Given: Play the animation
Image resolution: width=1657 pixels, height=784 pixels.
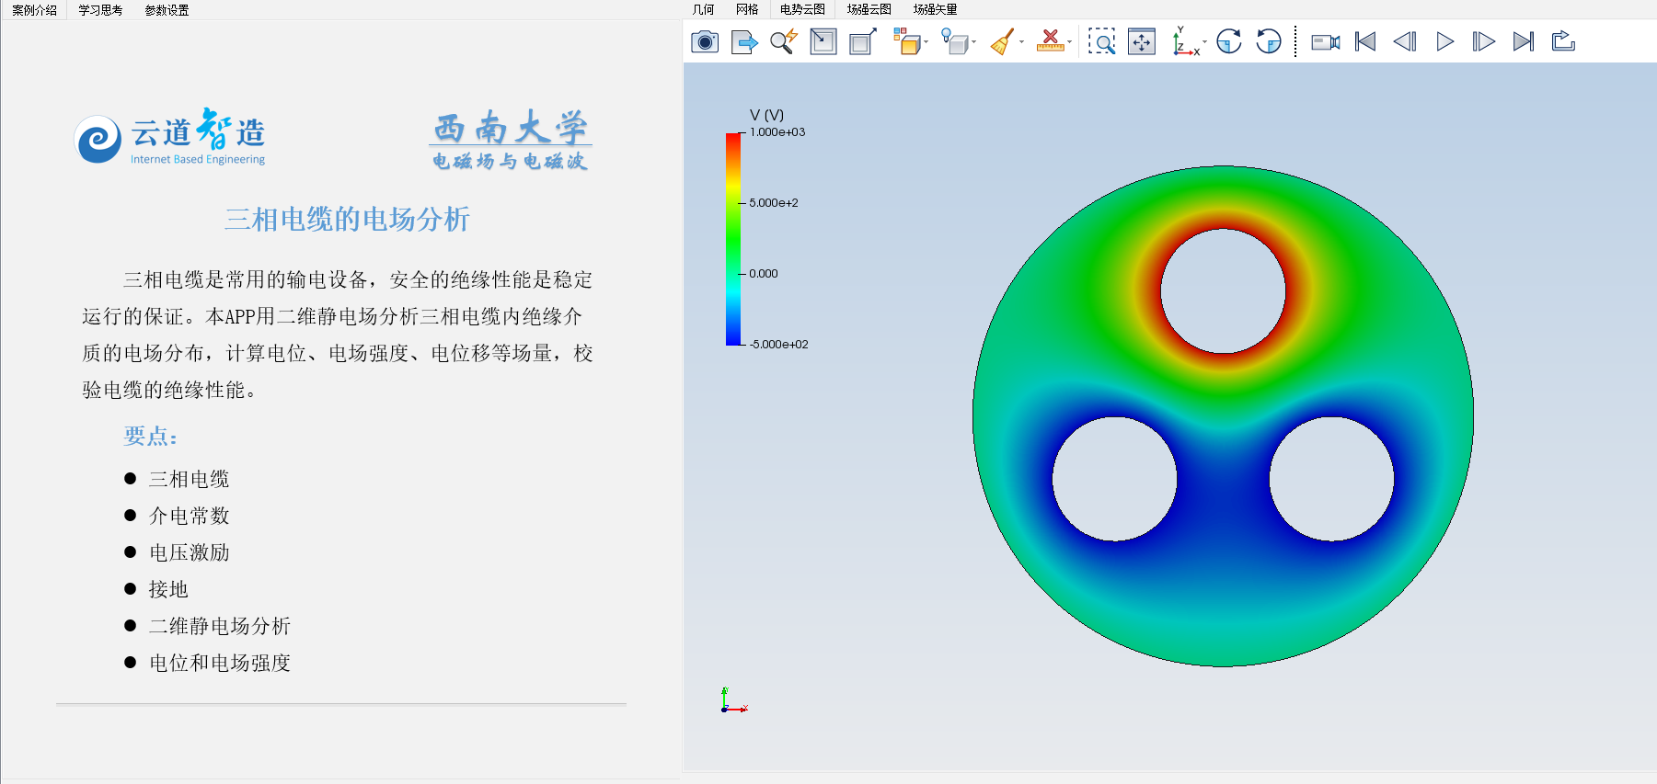Looking at the screenshot, I should (1445, 41).
